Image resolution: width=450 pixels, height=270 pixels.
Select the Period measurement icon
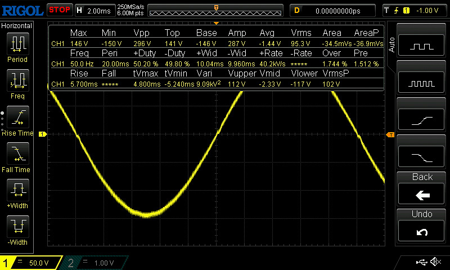(18, 44)
